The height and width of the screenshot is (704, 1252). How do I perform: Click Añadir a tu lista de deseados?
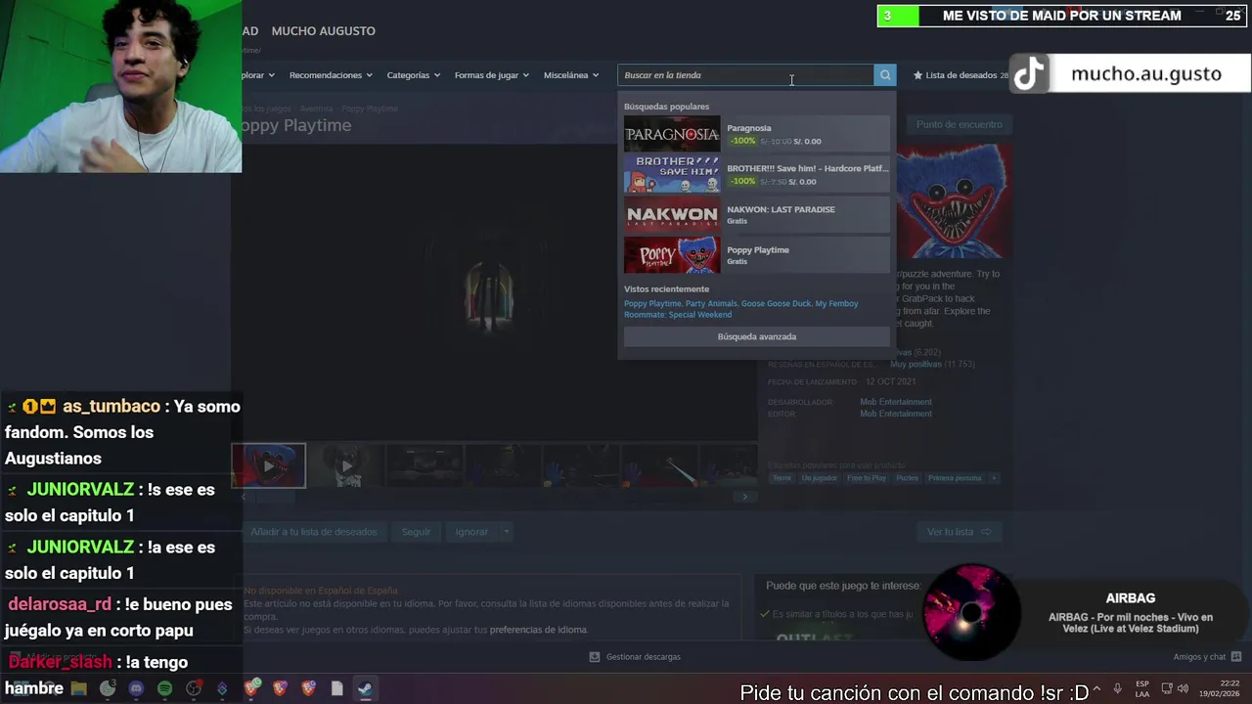pos(313,532)
